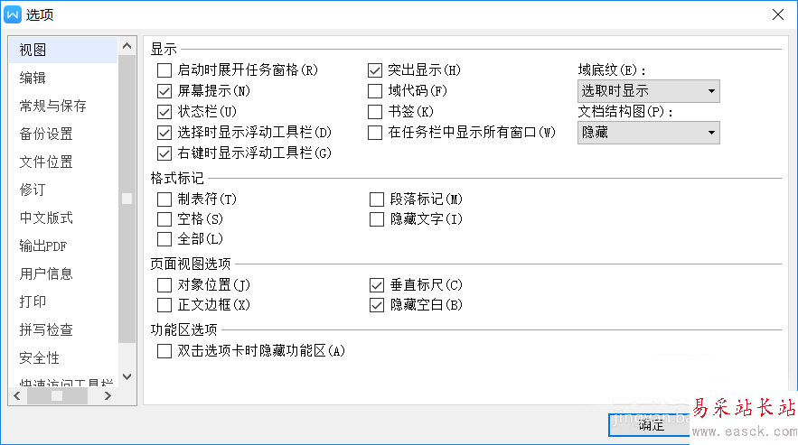Image resolution: width=798 pixels, height=445 pixels.
Task: Open the 安全性 settings category
Action: coord(40,358)
